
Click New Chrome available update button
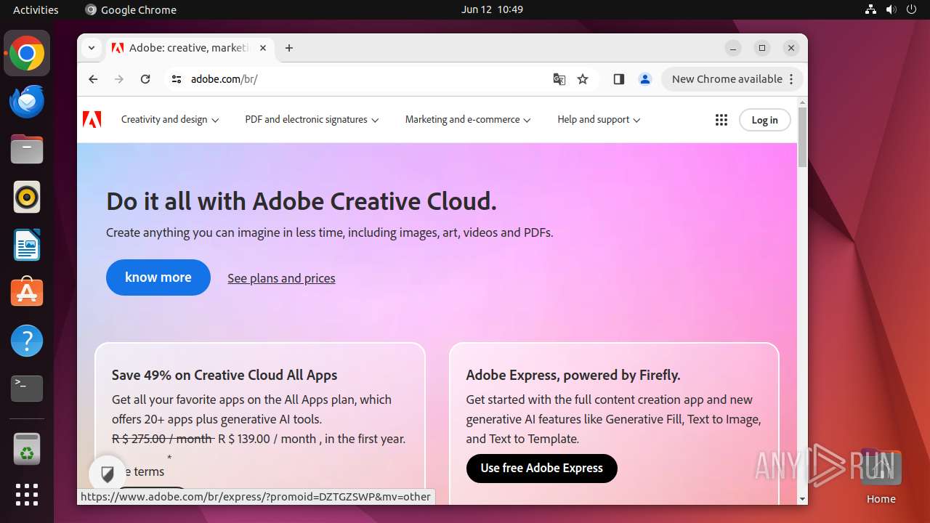point(732,79)
